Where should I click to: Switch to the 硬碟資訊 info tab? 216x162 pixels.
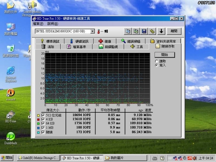click(x=79, y=41)
